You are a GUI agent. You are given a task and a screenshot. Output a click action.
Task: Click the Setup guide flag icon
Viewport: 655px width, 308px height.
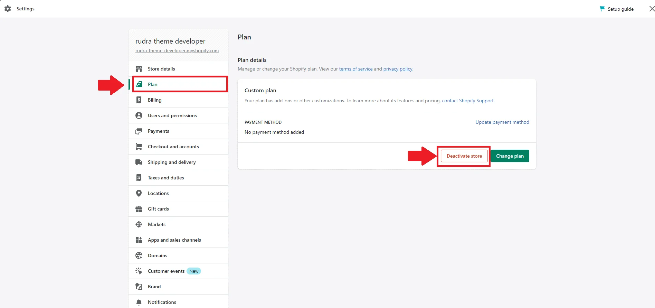pos(602,9)
